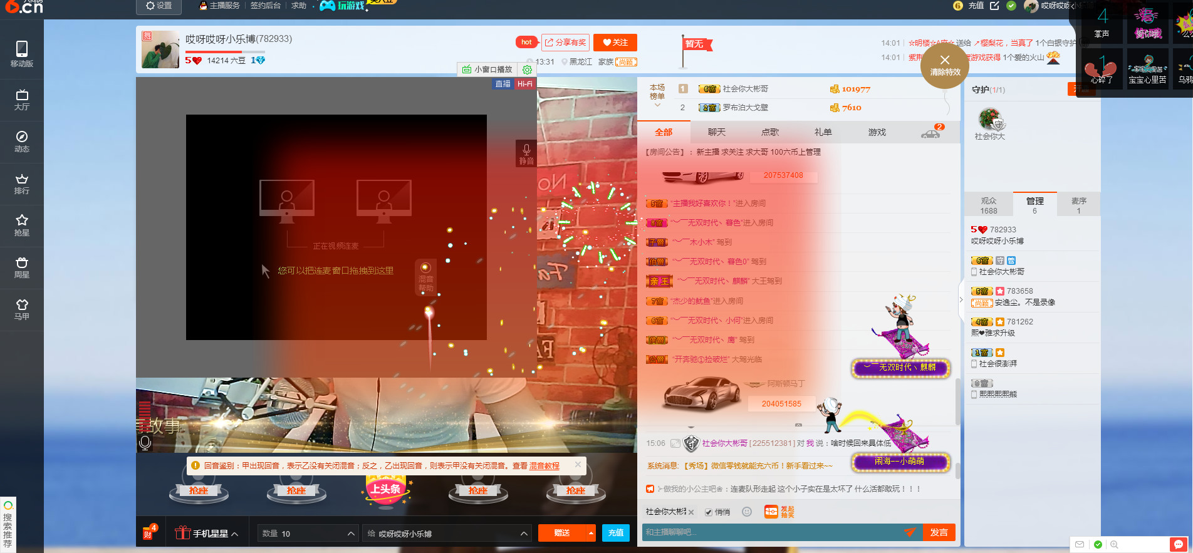Toggle checkbox beside 社会你大彬哥 in list
Viewport: 1193px width, 553px height.
pos(974,272)
